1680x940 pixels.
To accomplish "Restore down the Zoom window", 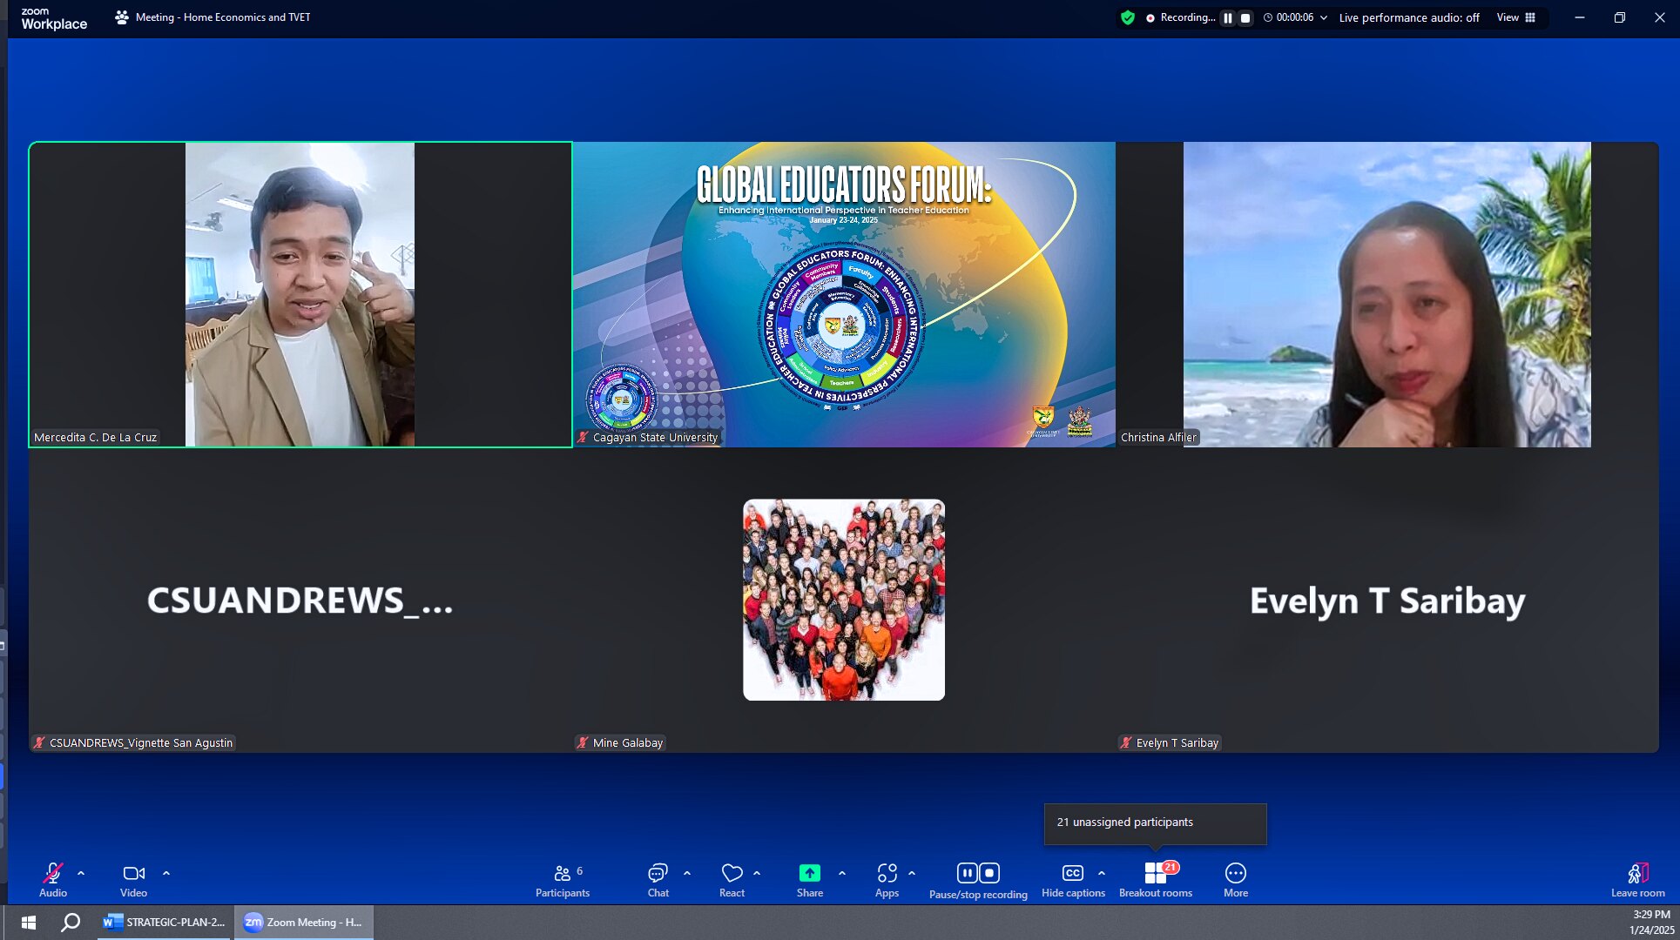I will click(1619, 17).
